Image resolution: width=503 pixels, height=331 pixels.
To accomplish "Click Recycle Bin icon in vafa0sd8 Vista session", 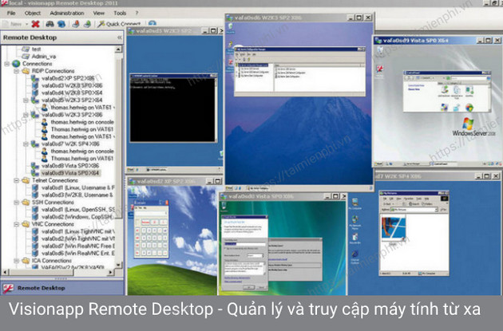I will [224, 207].
